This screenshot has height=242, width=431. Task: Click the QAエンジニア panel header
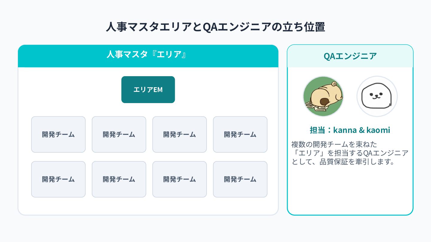[350, 56]
